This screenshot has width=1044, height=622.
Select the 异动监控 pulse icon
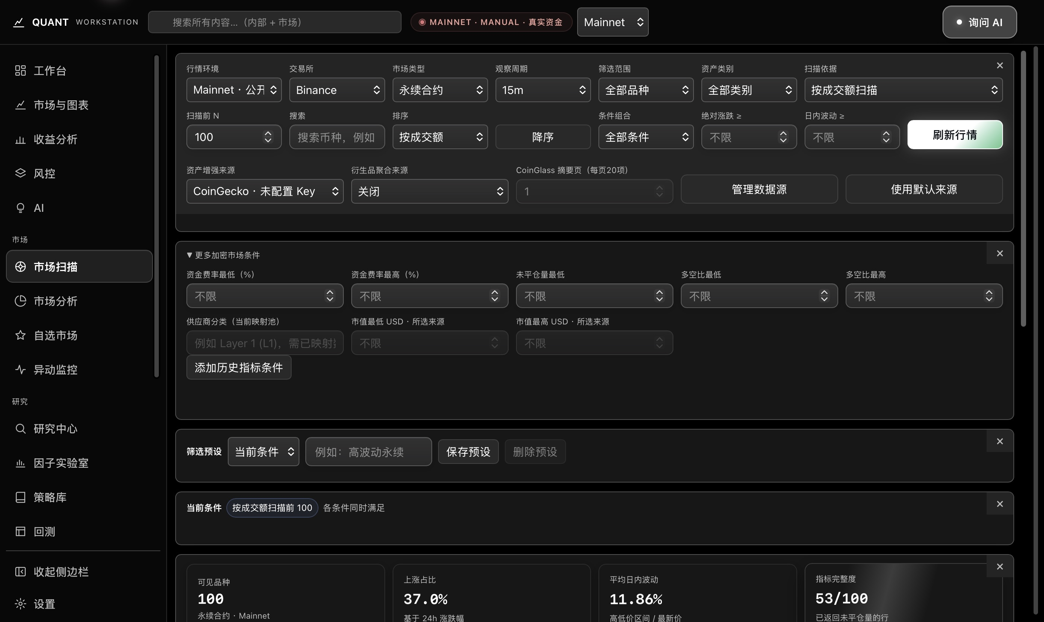(20, 370)
